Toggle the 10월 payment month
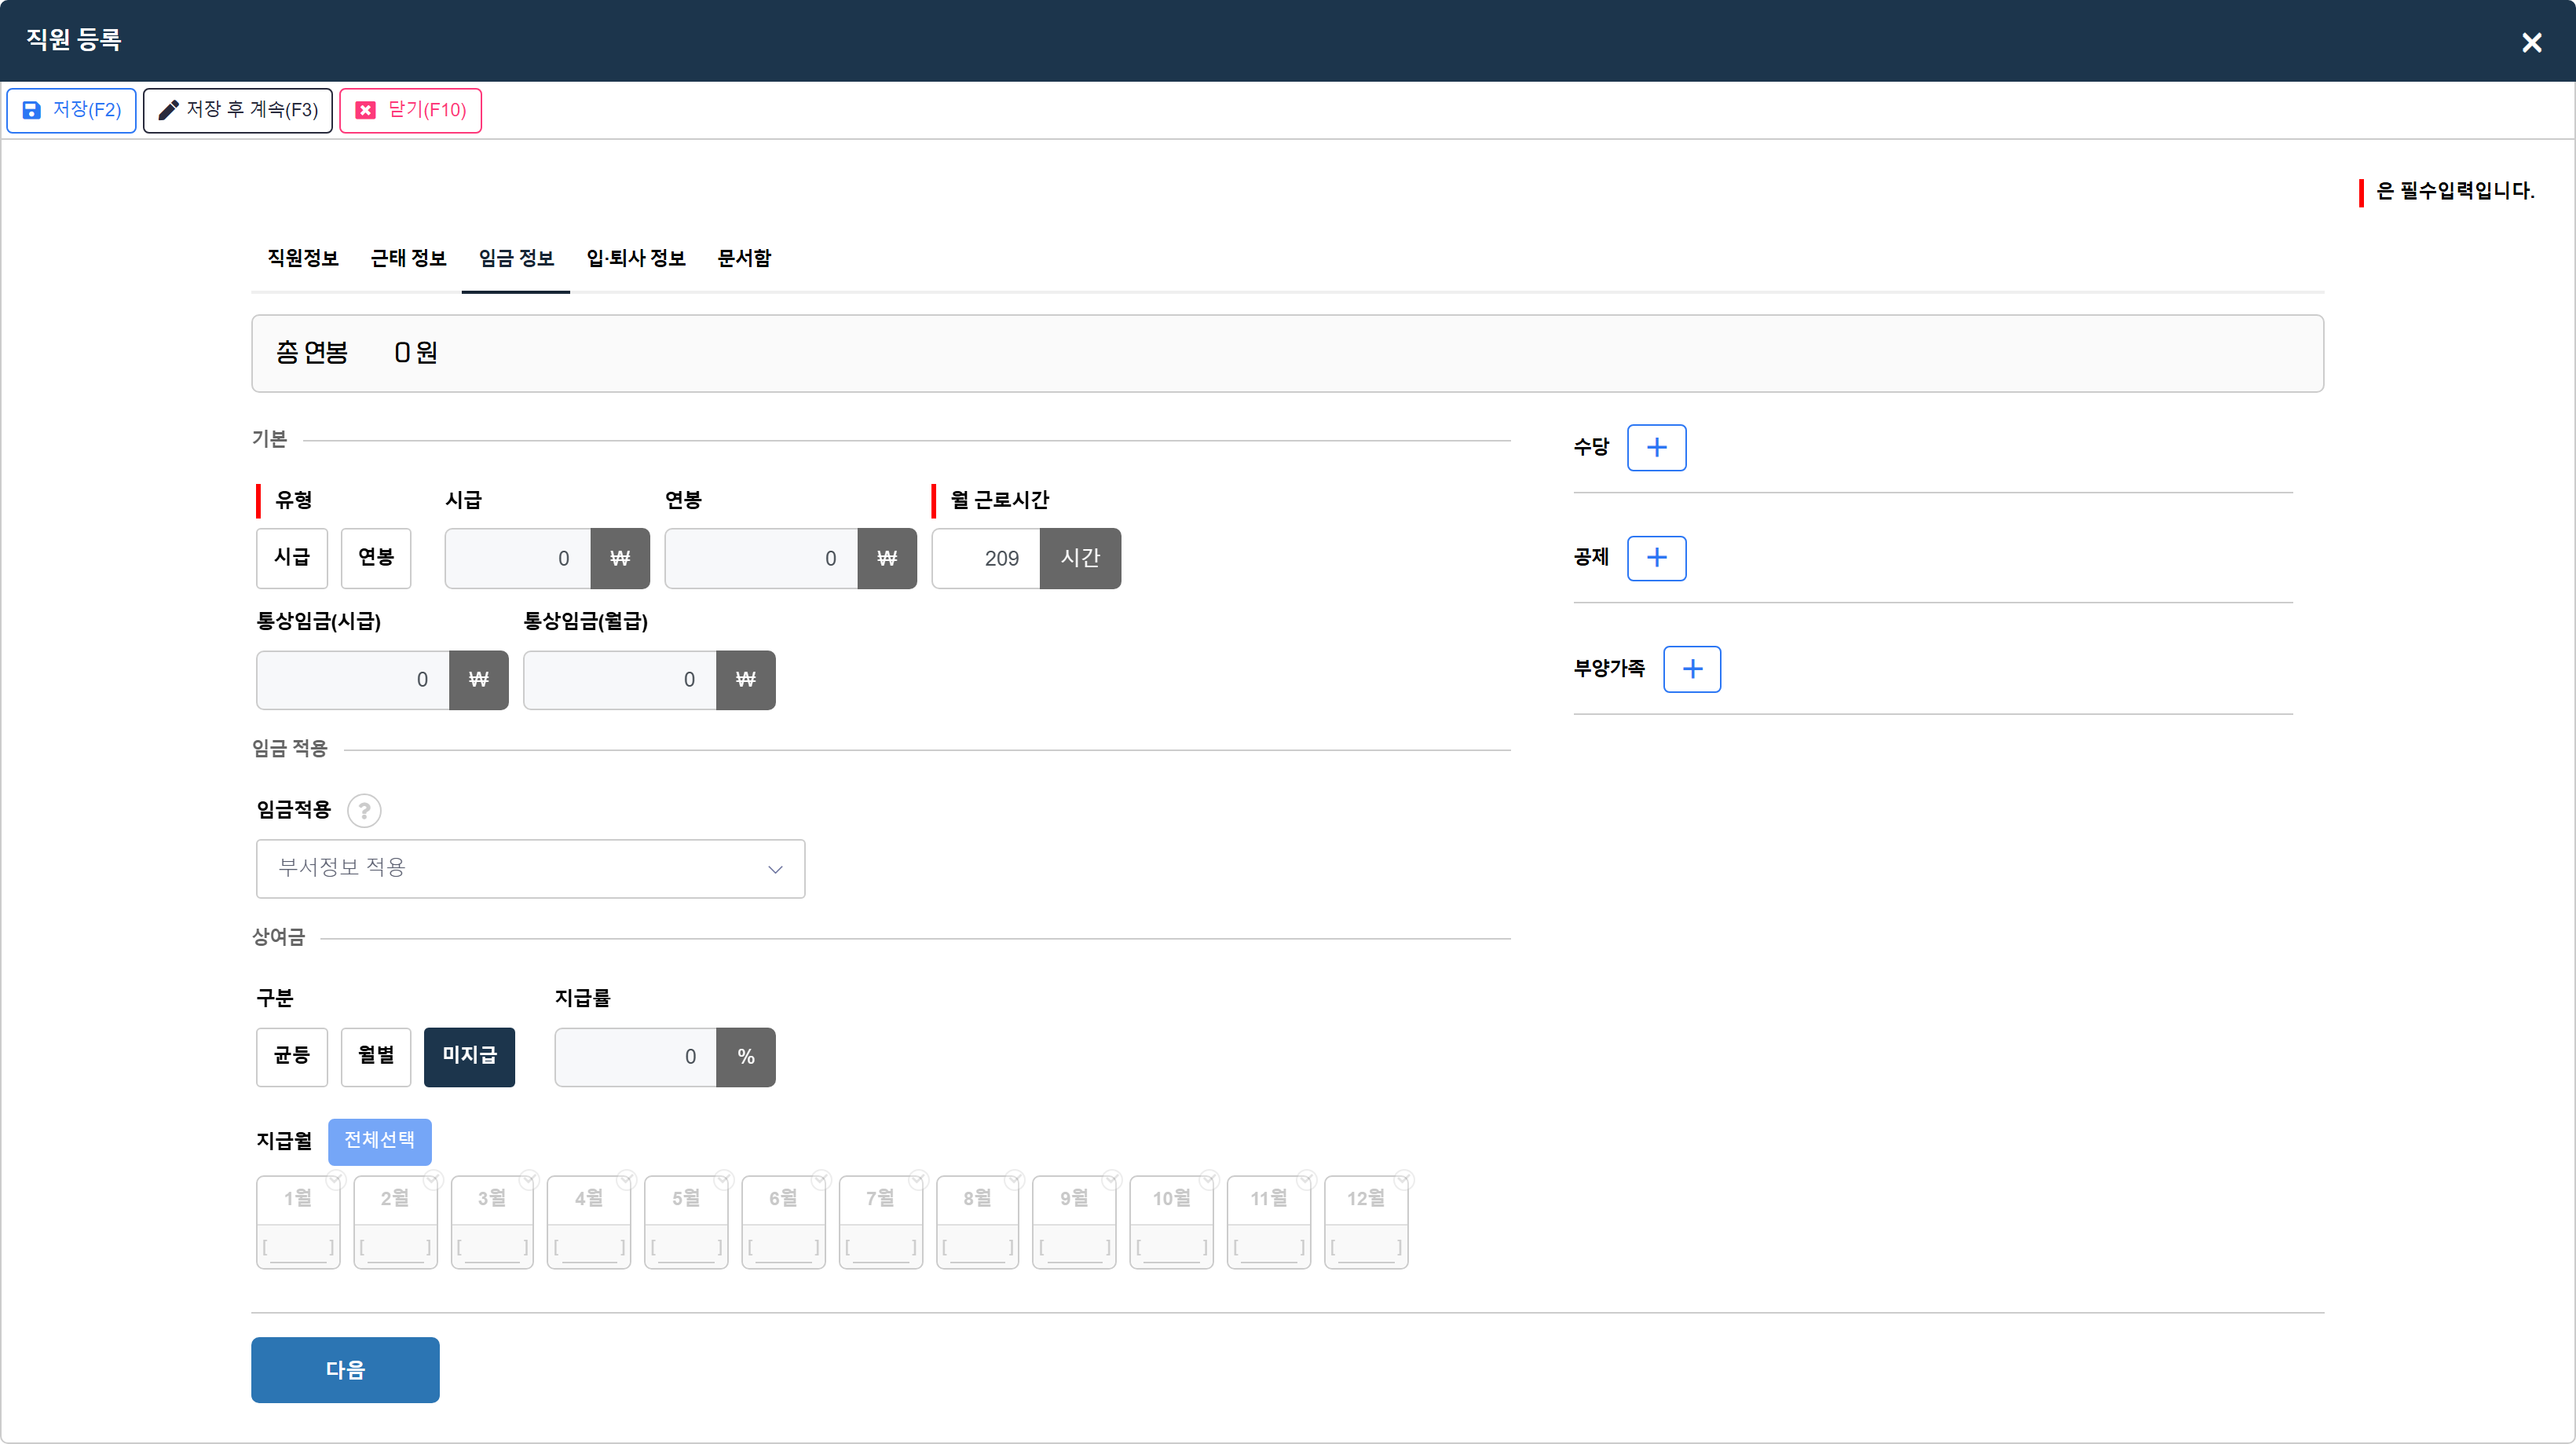Viewport: 2576px width, 1444px height. click(1171, 1199)
